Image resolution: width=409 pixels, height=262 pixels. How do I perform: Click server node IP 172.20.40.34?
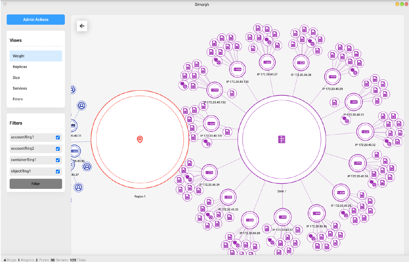[x=357, y=163]
